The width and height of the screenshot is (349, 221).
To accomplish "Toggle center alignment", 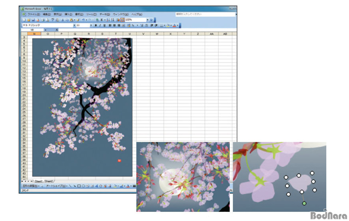I will tap(115, 26).
